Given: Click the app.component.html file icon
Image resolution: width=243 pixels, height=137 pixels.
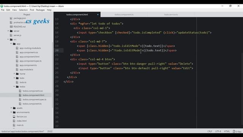Looking at the screenshot, I should tap(17, 57).
